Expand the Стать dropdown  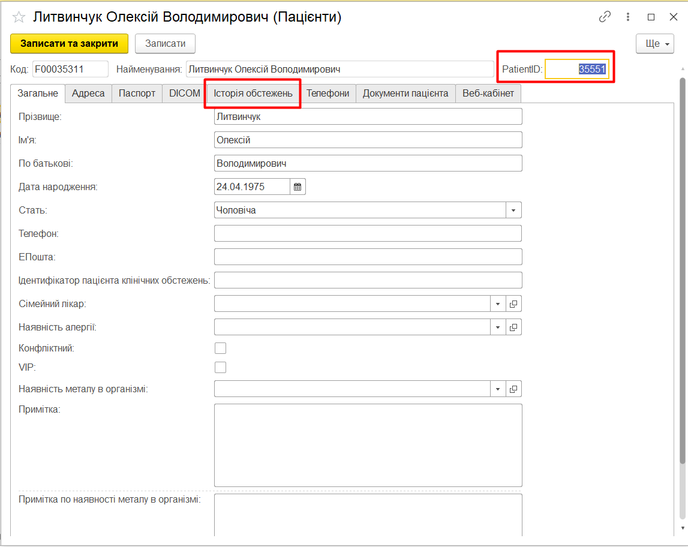tap(513, 211)
